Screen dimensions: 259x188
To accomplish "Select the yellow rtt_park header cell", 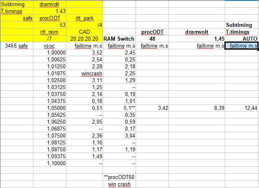I will 85,18.
